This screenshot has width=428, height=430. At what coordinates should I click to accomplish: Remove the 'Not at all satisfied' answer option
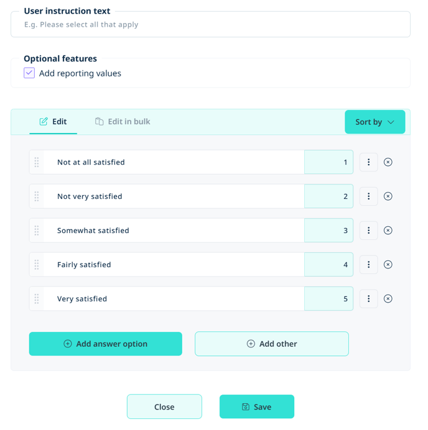(388, 162)
